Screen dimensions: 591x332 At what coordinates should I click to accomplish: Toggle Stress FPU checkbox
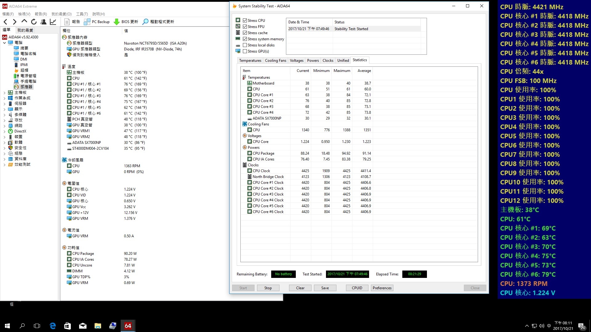pos(245,27)
